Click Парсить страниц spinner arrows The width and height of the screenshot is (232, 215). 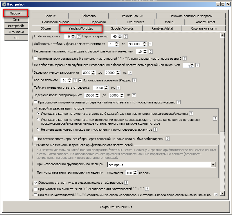[x=120, y=37]
